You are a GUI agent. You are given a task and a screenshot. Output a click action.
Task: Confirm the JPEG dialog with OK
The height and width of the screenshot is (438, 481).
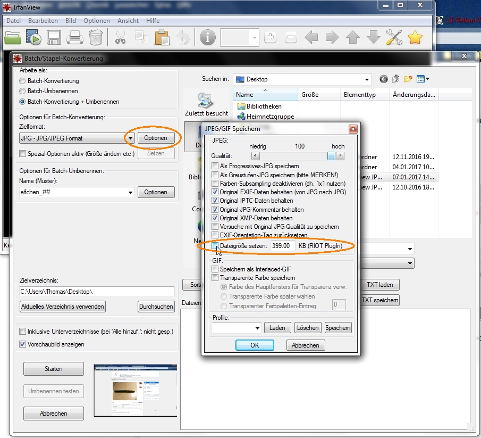click(x=255, y=345)
